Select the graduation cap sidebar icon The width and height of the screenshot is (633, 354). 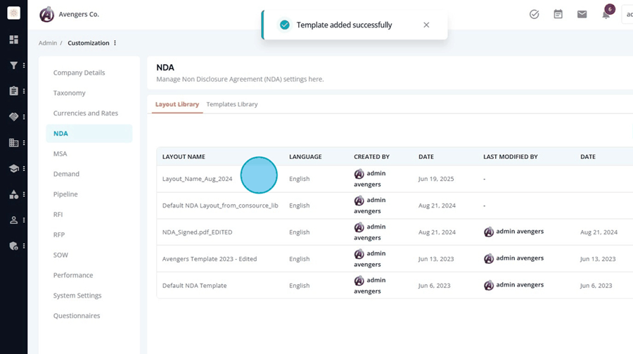[x=14, y=168]
